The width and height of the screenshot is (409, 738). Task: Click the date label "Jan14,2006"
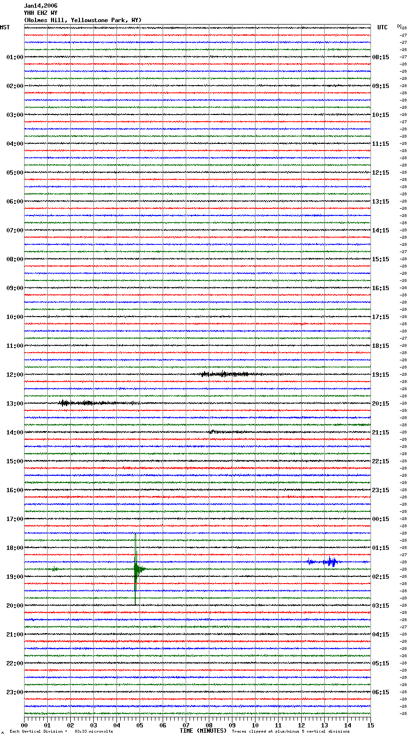40,6
